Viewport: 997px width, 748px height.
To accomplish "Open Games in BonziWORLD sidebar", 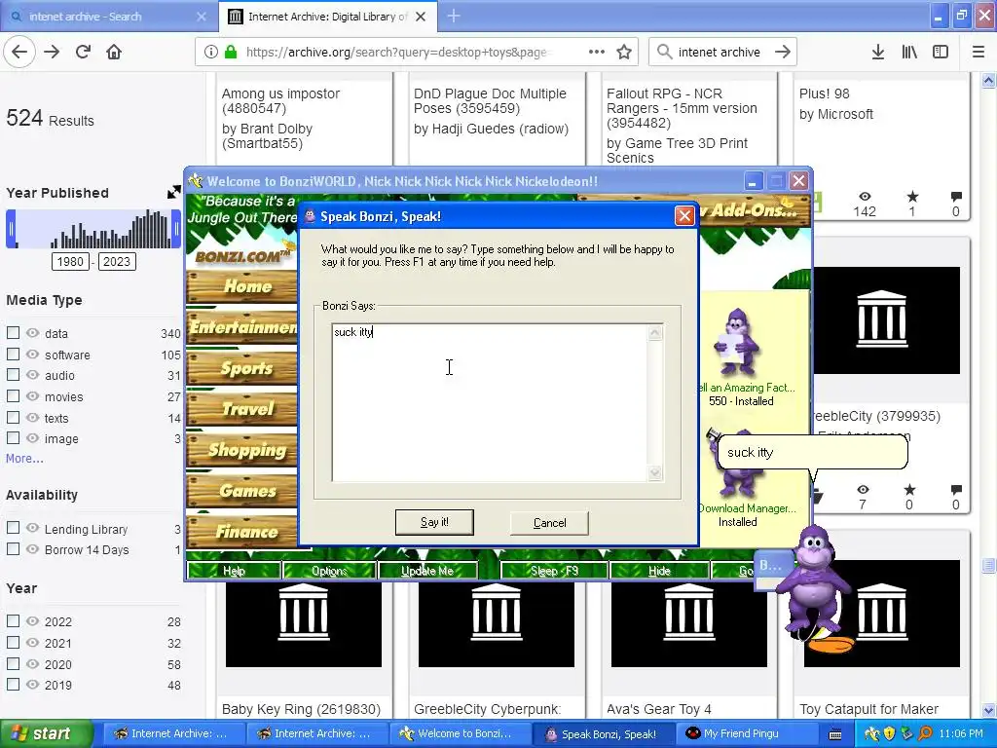I will [x=241, y=491].
